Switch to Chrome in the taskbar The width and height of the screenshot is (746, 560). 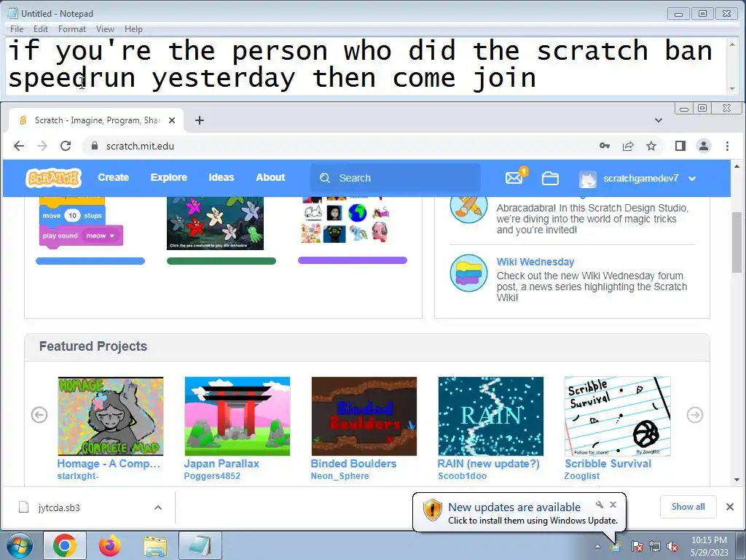[65, 545]
